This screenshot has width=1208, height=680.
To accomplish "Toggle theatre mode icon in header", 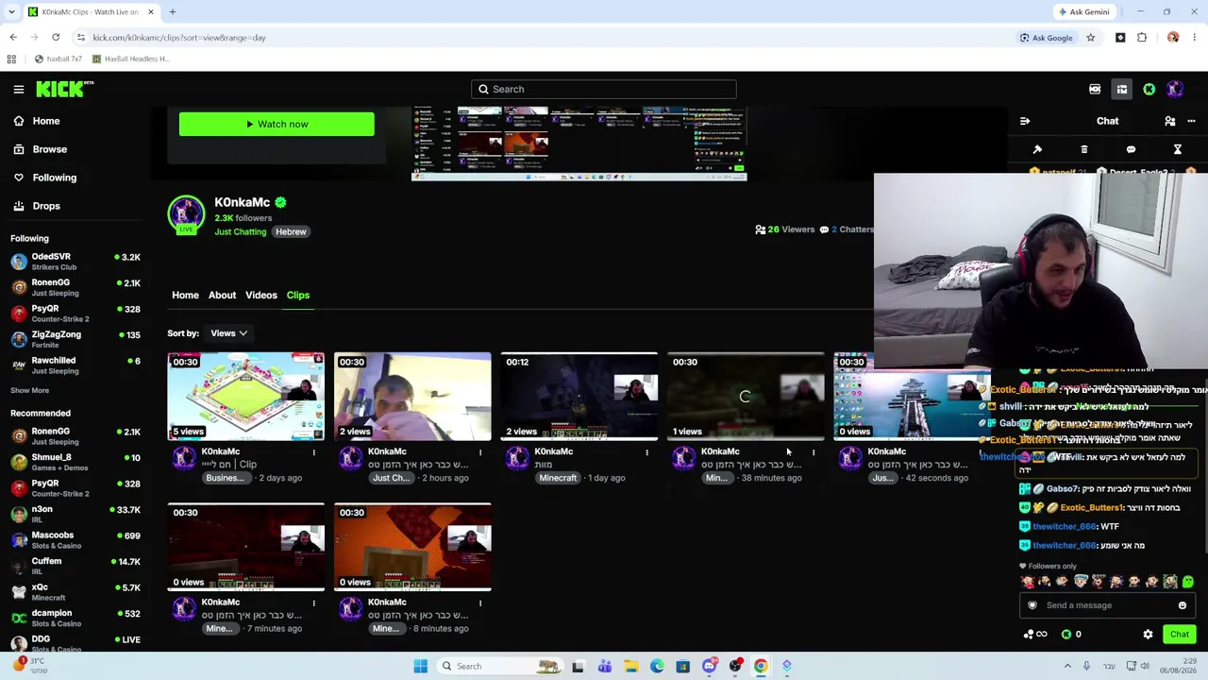I will (x=1122, y=89).
